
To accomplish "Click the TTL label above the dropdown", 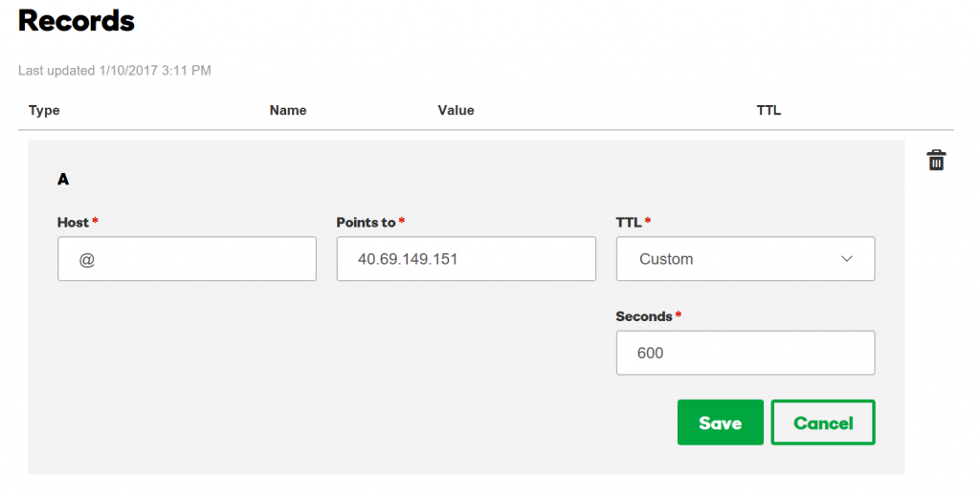I will coord(629,223).
